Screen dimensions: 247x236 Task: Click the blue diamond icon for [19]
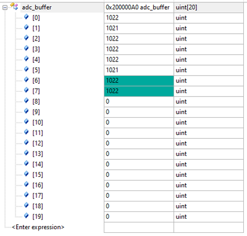point(27,216)
